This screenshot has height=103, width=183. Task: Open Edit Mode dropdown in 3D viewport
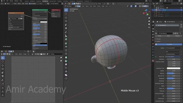(69, 6)
